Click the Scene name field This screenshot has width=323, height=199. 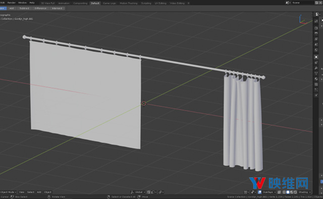point(303,3)
